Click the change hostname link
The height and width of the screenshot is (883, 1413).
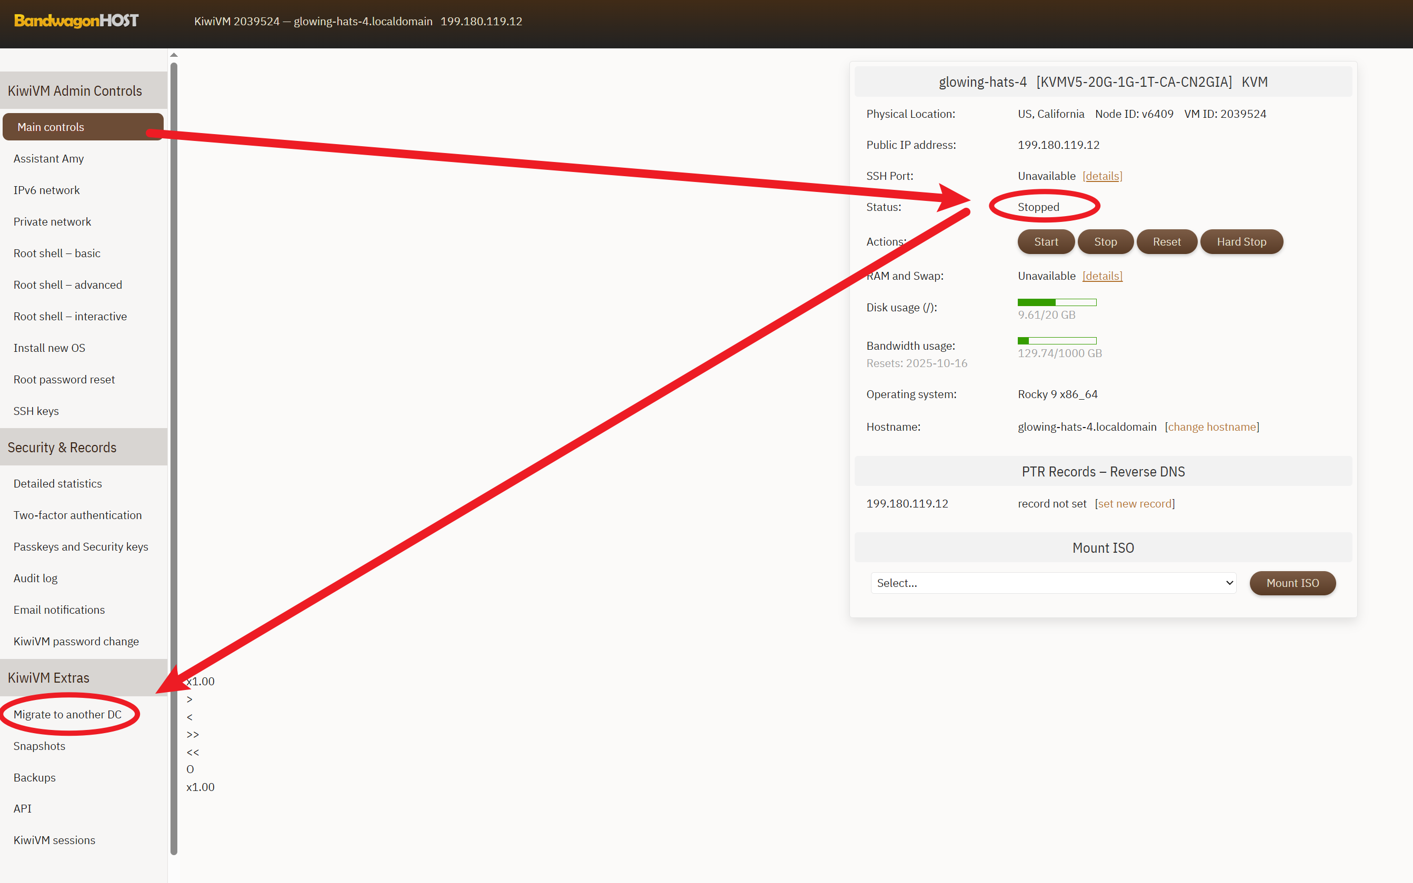tap(1211, 427)
